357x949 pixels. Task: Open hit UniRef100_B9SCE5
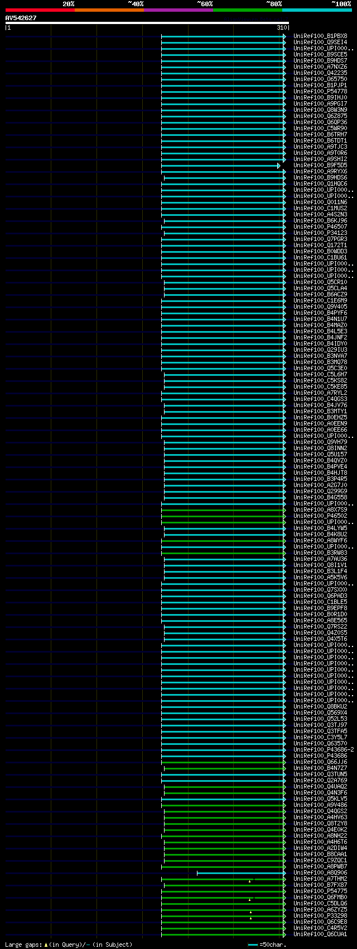tap(320, 54)
